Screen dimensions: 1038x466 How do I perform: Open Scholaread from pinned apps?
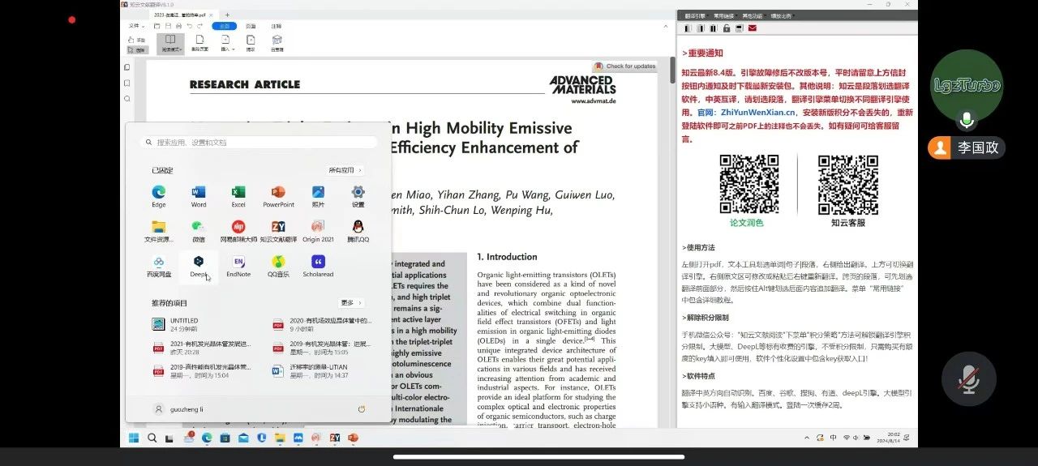pos(318,266)
